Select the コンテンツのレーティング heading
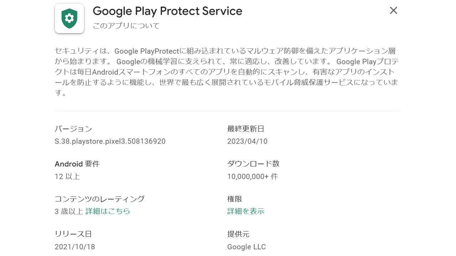The width and height of the screenshot is (456, 256). [100, 199]
